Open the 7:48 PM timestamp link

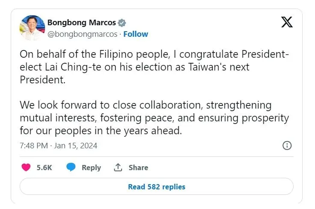34,146
